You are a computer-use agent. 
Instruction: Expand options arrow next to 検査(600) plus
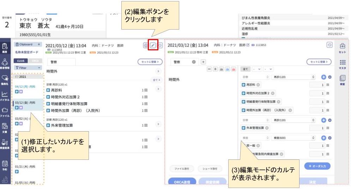click(x=330, y=138)
